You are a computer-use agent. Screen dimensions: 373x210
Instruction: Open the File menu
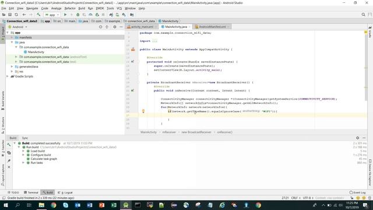pos(3,8)
